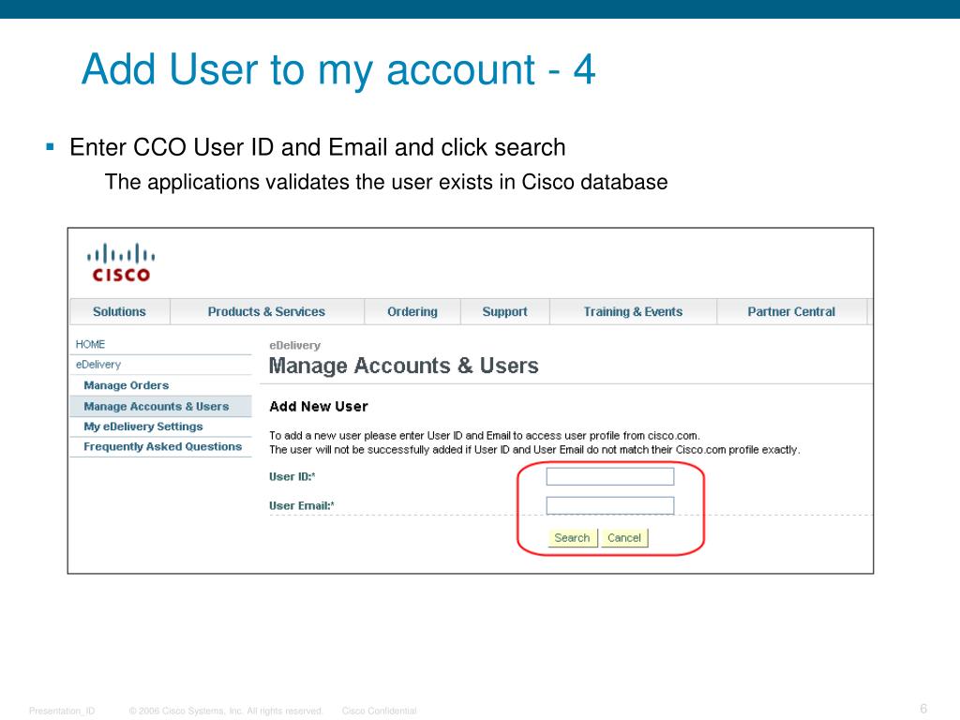
Task: Click the 'Presentation_ID' footer text
Action: coord(62,711)
